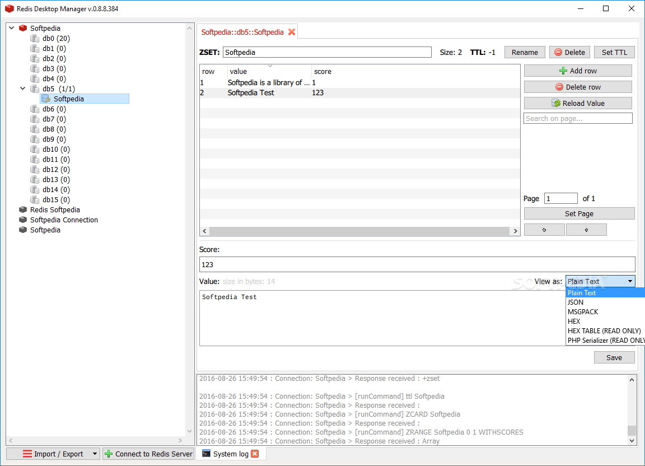Click the db12 database icon
This screenshot has width=645, height=466.
pyautogui.click(x=35, y=169)
